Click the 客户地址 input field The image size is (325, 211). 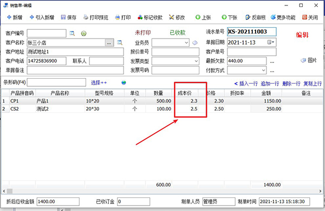point(75,52)
